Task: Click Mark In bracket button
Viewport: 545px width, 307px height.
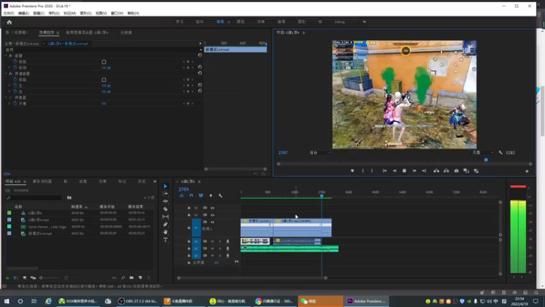Action: click(x=363, y=171)
